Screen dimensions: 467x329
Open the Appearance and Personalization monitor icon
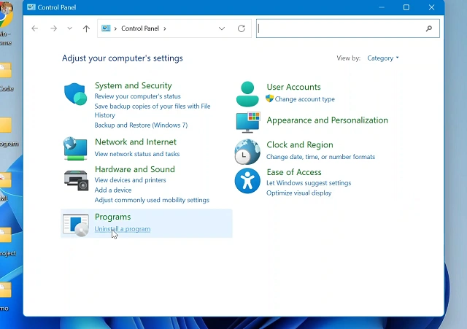click(248, 123)
